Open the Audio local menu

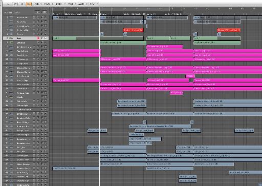[83, 4]
